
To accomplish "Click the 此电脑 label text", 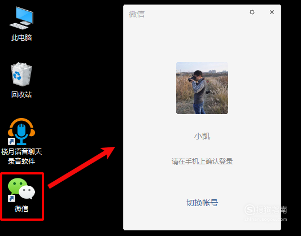I will point(21,38).
